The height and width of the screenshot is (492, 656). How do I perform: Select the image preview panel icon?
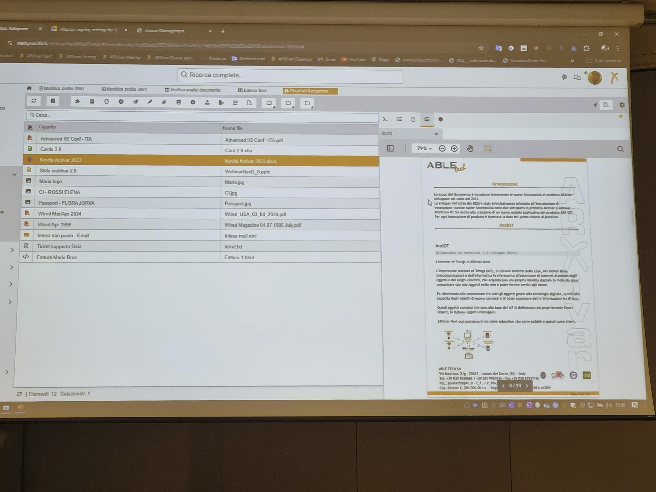coord(427,119)
